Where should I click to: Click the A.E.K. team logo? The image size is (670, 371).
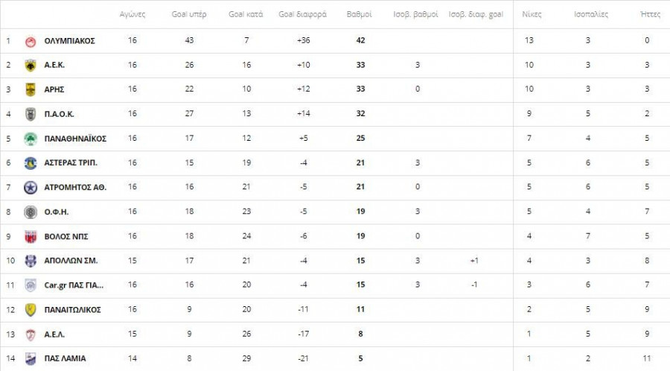31,66
